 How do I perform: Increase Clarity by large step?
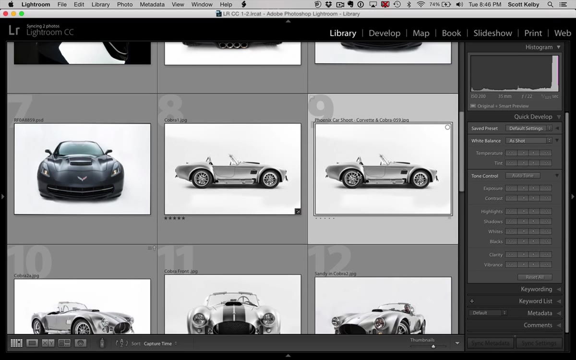point(546,254)
